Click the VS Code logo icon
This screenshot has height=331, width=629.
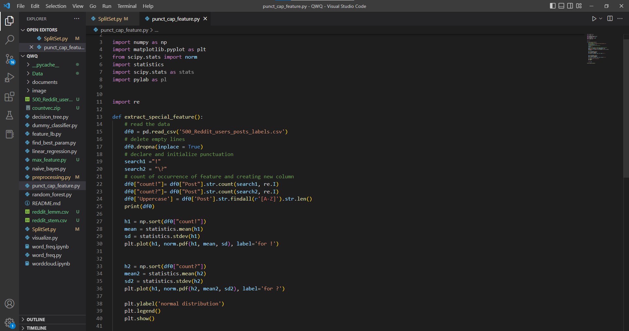click(7, 6)
